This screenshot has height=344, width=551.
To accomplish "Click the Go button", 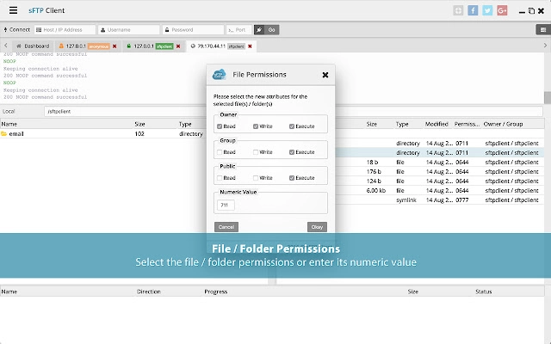I will tap(272, 30).
